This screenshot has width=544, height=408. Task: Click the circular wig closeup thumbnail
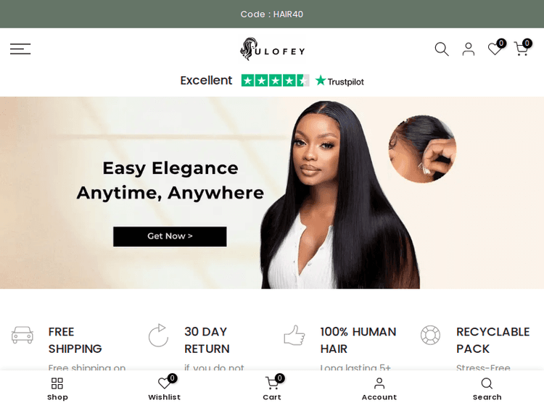click(x=422, y=149)
